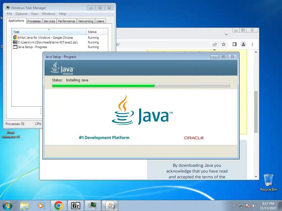
Task: Open the Action Center flag icon
Action: tap(248, 206)
